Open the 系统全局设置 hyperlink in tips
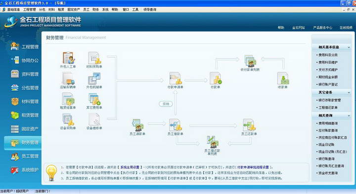Viewport: 356px width, 194px height. click(130, 167)
